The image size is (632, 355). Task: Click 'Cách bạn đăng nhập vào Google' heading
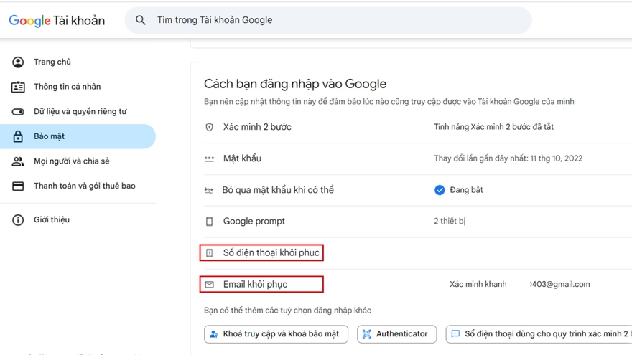pyautogui.click(x=295, y=84)
